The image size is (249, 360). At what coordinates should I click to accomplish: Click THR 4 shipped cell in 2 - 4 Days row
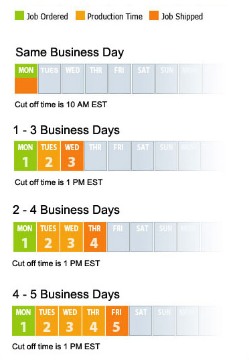point(95,237)
